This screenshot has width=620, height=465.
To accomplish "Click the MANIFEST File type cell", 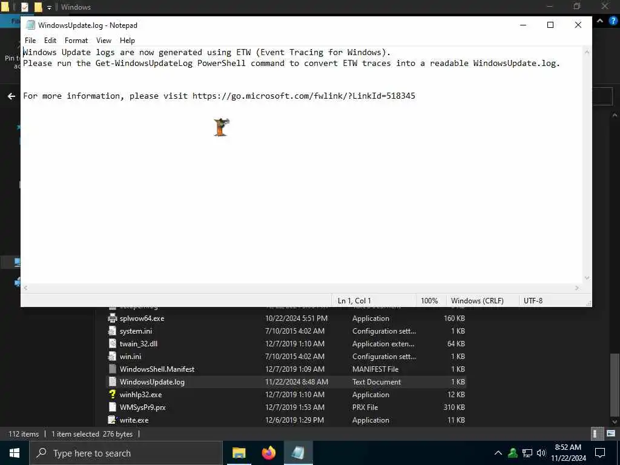I will [375, 369].
